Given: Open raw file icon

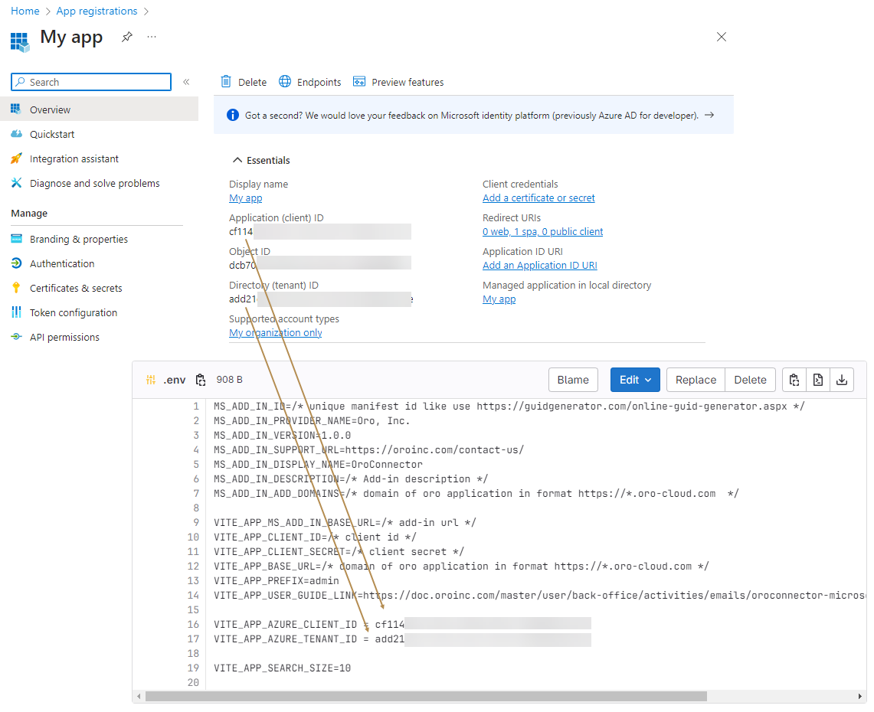Looking at the screenshot, I should 818,380.
